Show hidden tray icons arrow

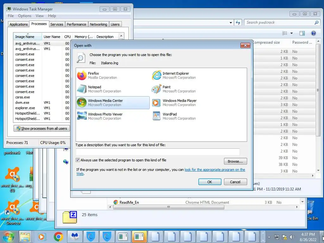click(x=269, y=237)
